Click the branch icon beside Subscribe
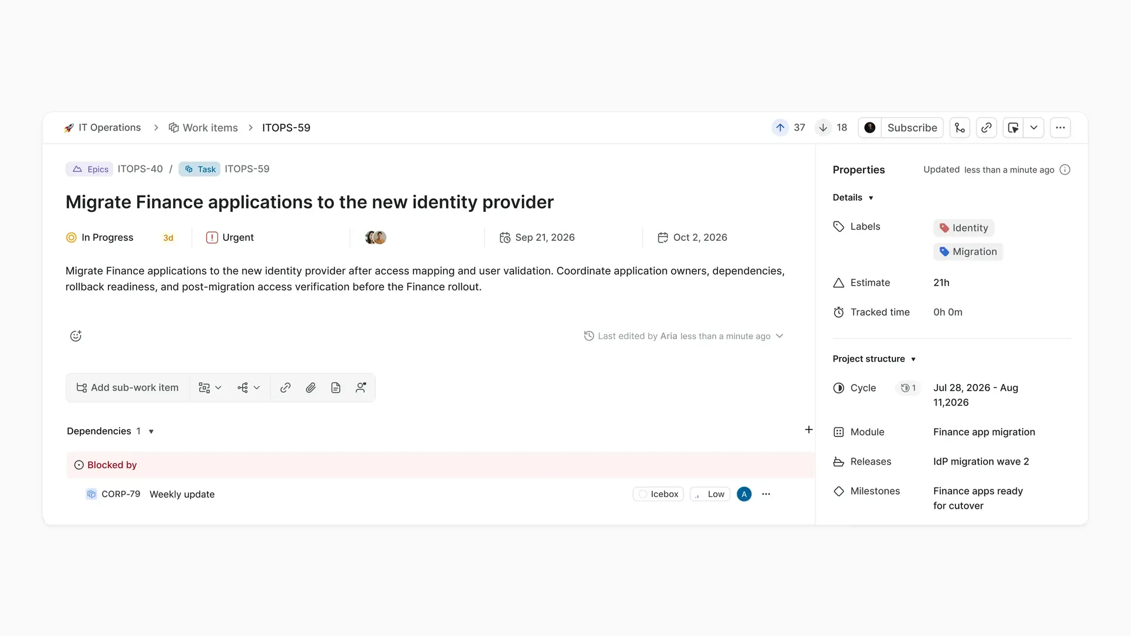 960,128
